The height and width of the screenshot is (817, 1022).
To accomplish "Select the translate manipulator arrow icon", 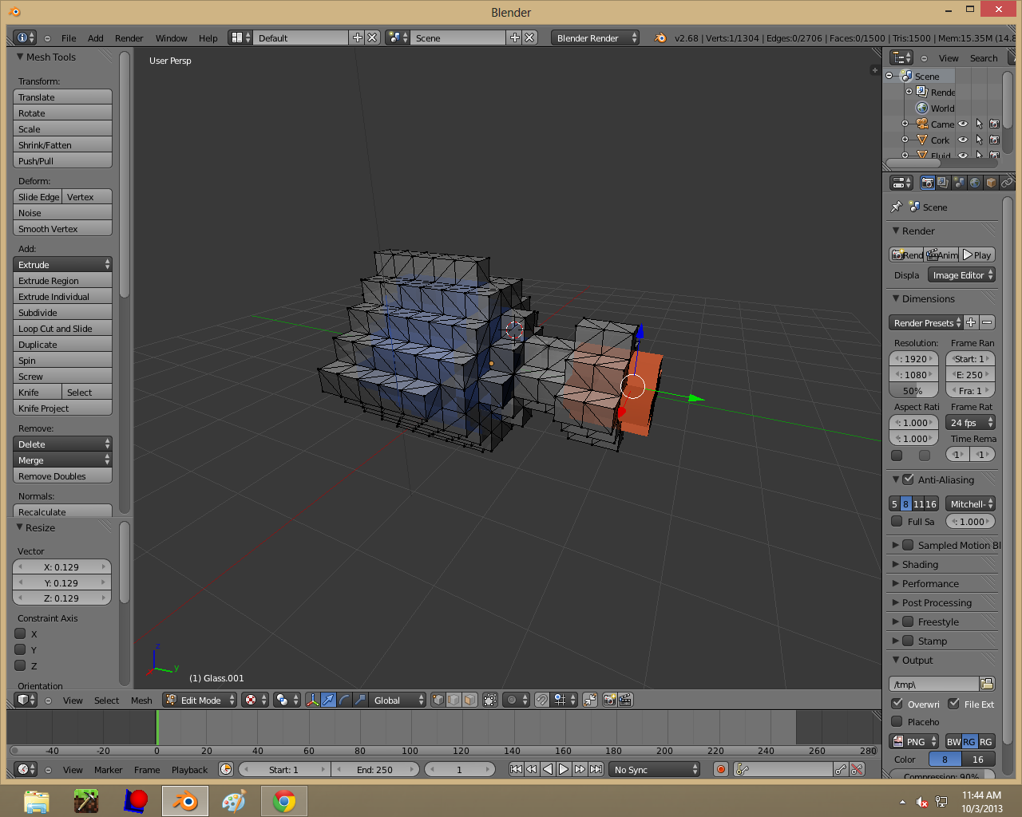I will [x=328, y=700].
